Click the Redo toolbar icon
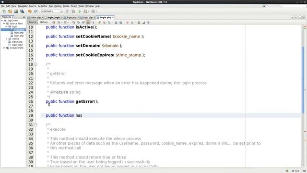The width and height of the screenshot is (307, 173). click(x=35, y=12)
